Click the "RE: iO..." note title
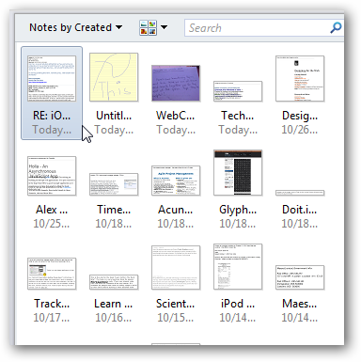 click(x=52, y=116)
